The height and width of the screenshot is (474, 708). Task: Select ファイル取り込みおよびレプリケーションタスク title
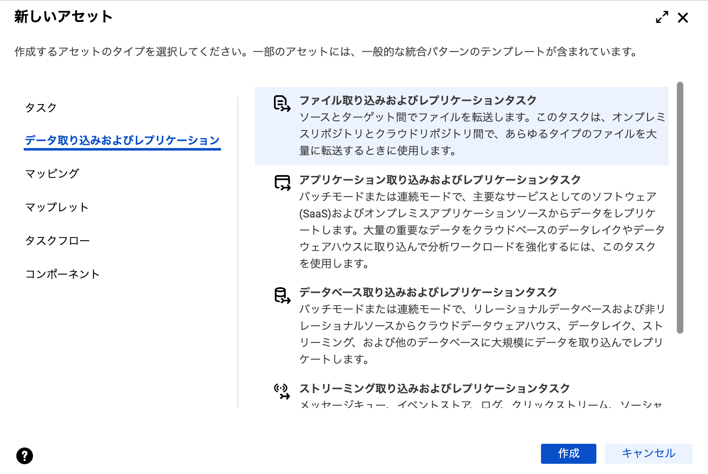[x=418, y=100]
